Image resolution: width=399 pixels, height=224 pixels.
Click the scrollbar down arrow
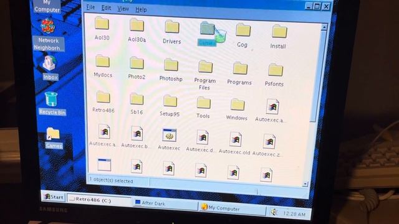[x=305, y=184]
